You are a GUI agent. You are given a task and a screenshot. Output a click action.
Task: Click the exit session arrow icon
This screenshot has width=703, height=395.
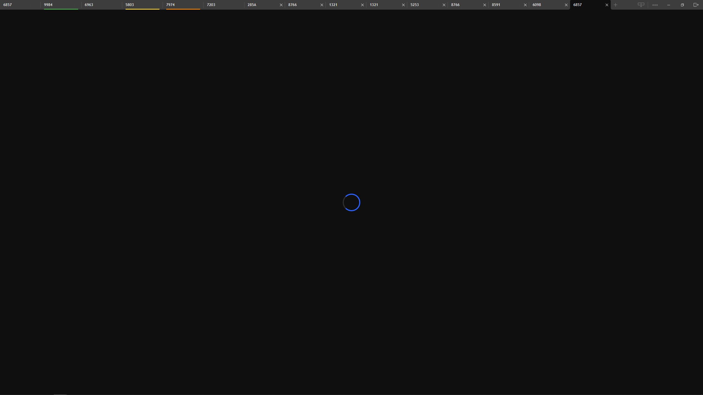(x=696, y=5)
